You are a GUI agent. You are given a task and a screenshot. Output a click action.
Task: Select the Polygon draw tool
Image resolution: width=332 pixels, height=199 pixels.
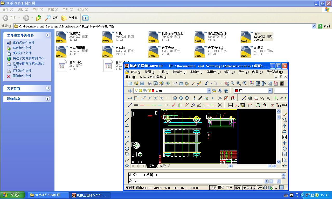pos(127,131)
